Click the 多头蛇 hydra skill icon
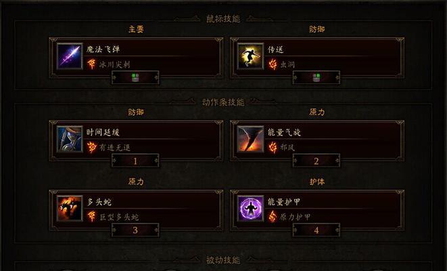This screenshot has width=447, height=271. 70,209
